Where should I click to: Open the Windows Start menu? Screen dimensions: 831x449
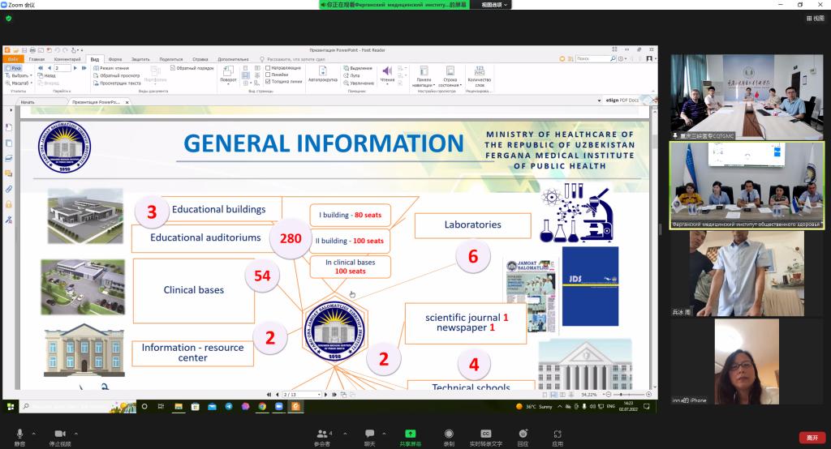click(10, 407)
